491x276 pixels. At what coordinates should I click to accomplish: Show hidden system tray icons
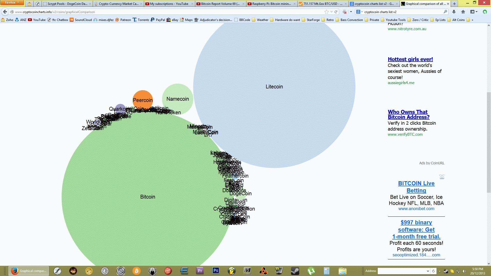(x=440, y=271)
